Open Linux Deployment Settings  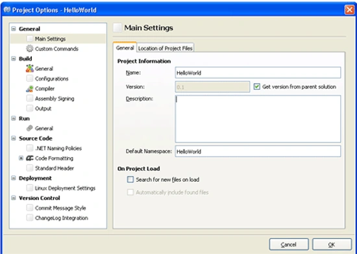(x=65, y=188)
